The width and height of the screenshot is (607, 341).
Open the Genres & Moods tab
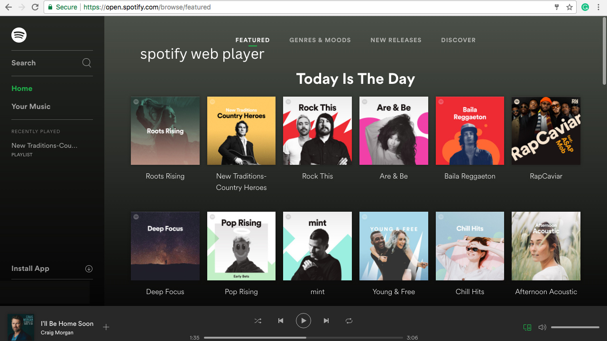[x=320, y=40]
